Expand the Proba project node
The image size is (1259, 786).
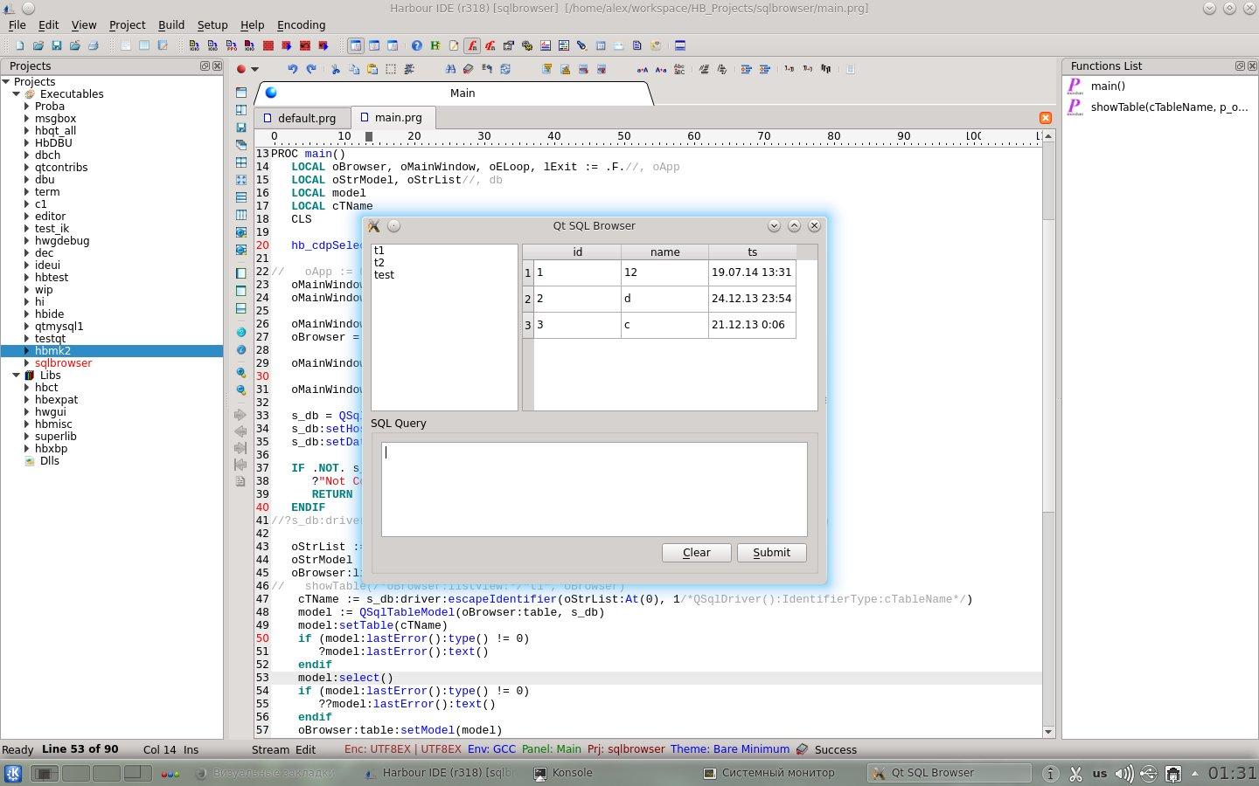[27, 106]
